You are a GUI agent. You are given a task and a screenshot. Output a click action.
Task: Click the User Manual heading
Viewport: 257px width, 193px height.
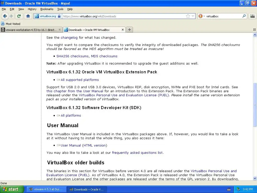click(63, 125)
